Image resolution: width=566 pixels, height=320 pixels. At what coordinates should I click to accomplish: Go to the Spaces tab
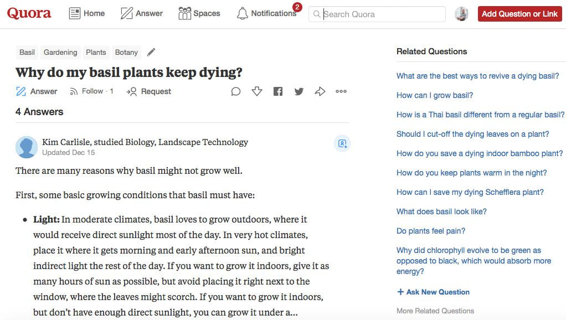pos(199,13)
